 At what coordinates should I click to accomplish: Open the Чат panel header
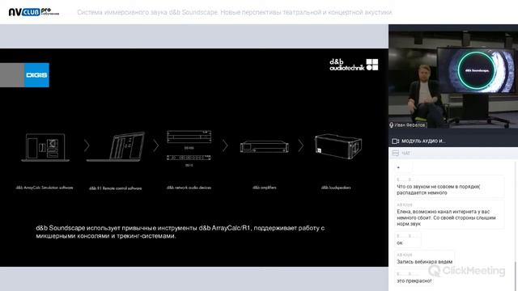pos(453,153)
